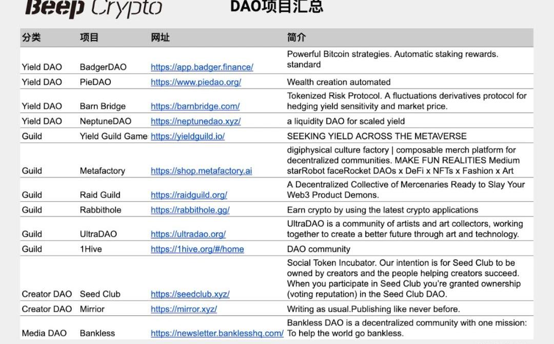Select the 分类 column header
The width and height of the screenshot is (554, 344).
tap(31, 37)
